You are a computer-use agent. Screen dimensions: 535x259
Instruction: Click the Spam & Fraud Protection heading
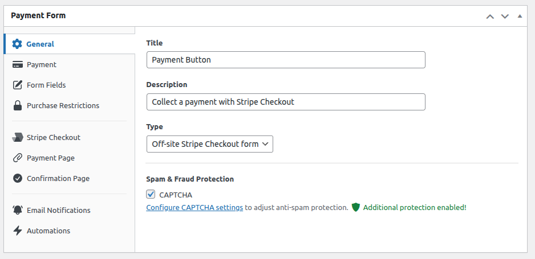190,179
